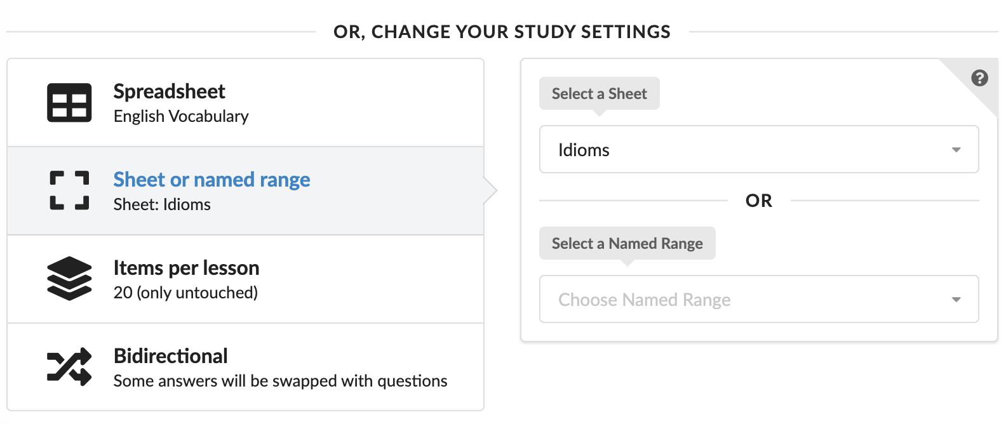Open the Idioms sheet dropdown
This screenshot has height=424, width=1006.
point(758,150)
